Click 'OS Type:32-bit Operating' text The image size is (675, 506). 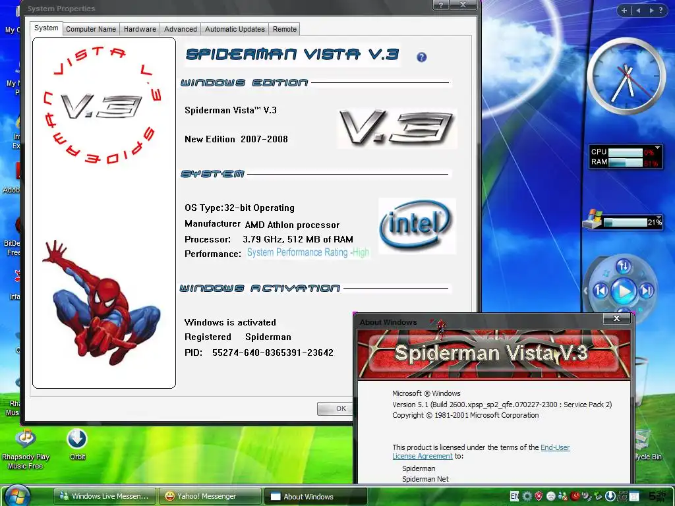[x=239, y=208]
